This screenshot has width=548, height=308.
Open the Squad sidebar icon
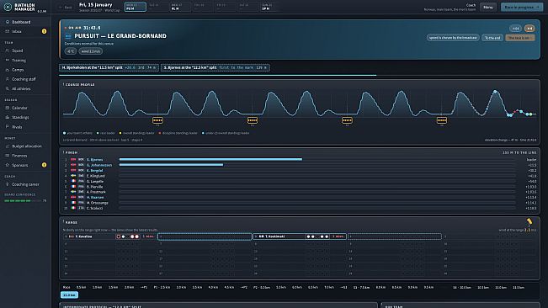[8, 50]
